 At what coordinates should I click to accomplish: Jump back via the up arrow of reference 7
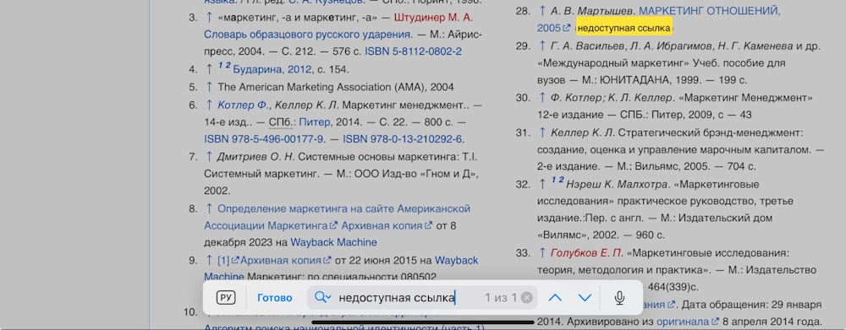tap(209, 157)
